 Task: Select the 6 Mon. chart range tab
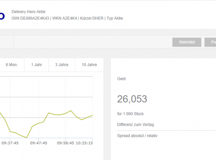(x=12, y=65)
